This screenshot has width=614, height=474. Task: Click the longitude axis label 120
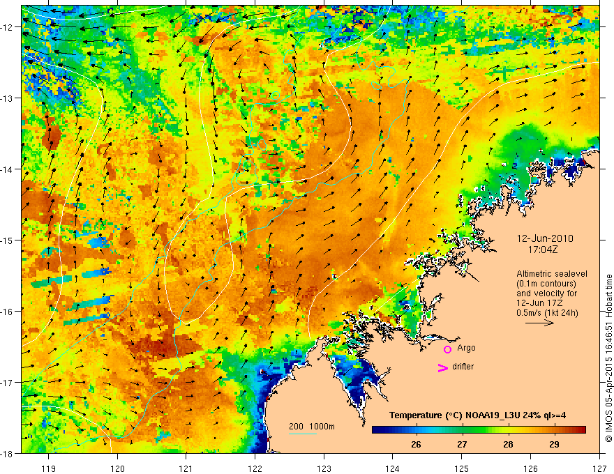[117, 469]
